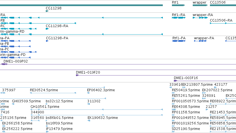236x133 pixels.
Task: Select the DME1-019F20 clone label
Action: click(88, 72)
